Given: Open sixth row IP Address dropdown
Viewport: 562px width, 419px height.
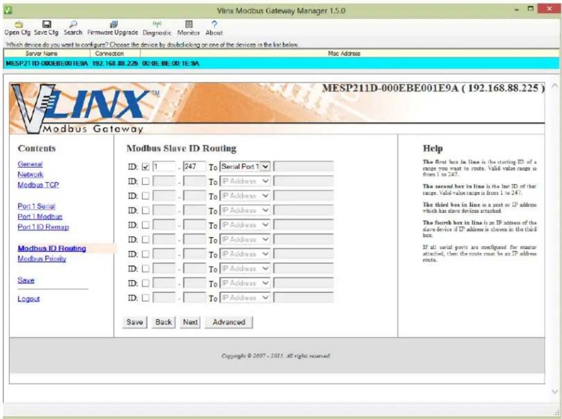Looking at the screenshot, I should (245, 239).
